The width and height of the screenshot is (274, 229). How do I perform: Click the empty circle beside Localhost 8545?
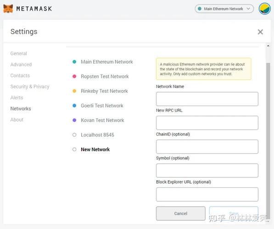click(74, 135)
